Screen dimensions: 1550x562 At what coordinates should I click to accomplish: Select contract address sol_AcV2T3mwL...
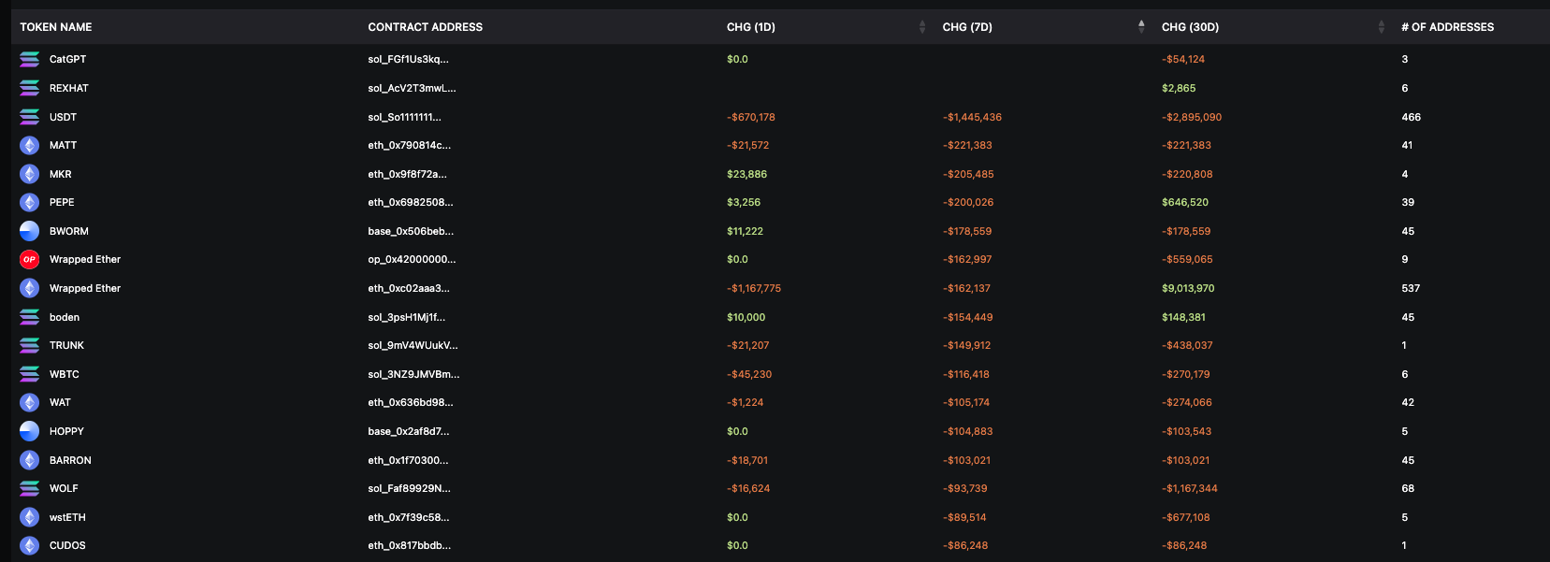point(412,88)
